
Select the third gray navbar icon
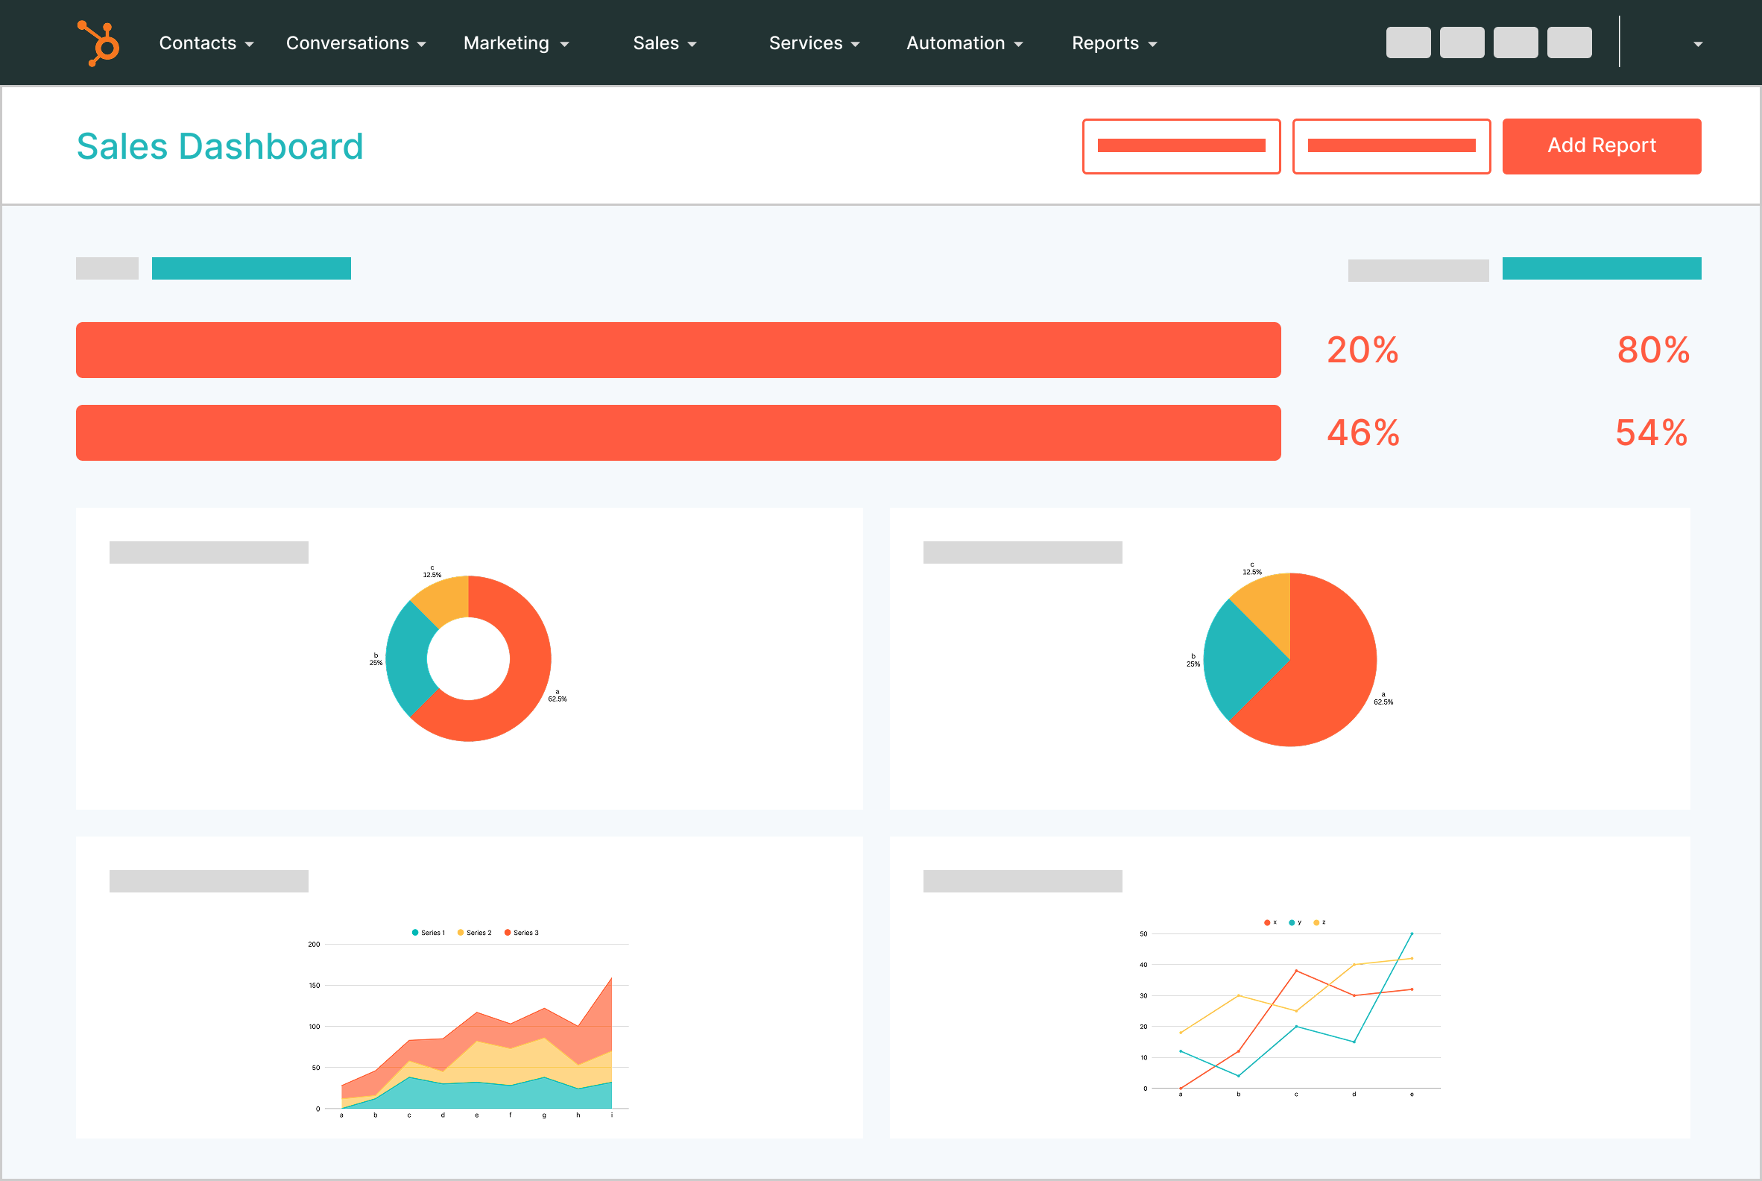tap(1515, 42)
